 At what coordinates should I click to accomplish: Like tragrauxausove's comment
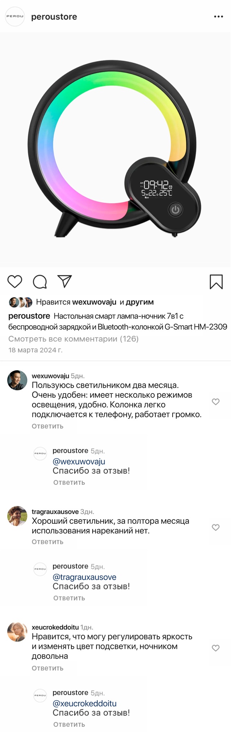[216, 527]
